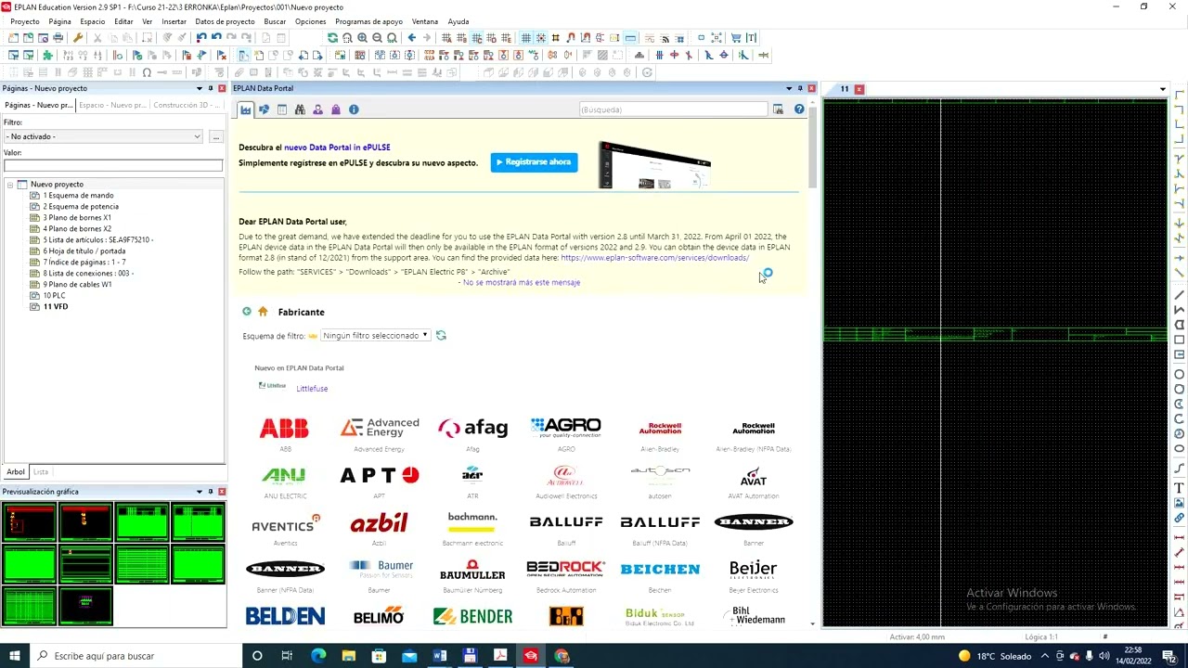
Task: Open the Filtro dropdown showing No activado
Action: (x=103, y=136)
